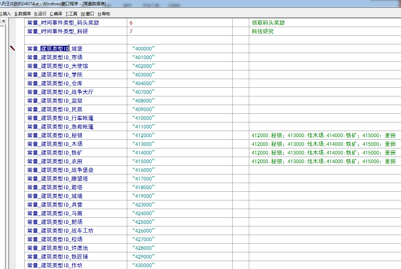
Task: Select the comment cell 领取码头奖励
Action: click(268, 23)
